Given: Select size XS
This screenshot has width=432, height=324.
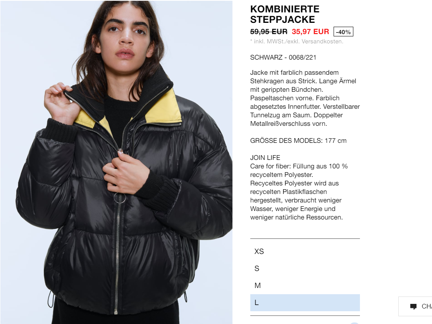Looking at the screenshot, I should 305,251.
